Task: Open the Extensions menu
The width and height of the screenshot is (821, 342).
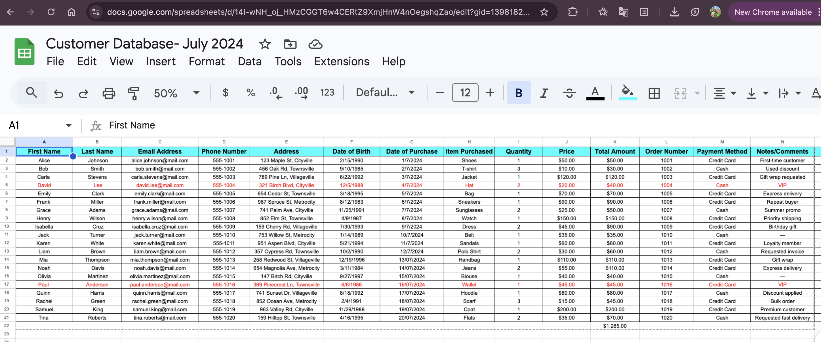Action: (341, 61)
